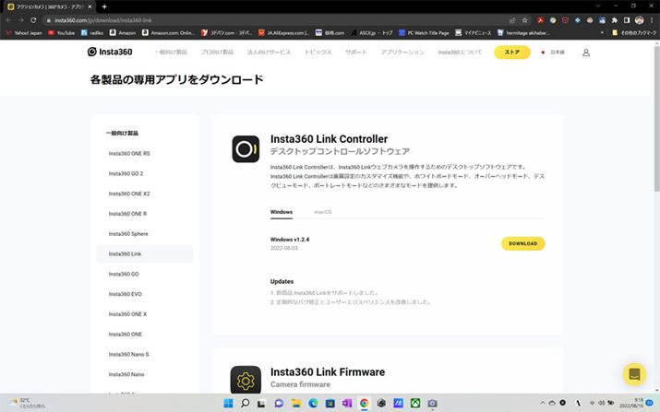Select Insta360 ONE X in sidebar

click(128, 314)
